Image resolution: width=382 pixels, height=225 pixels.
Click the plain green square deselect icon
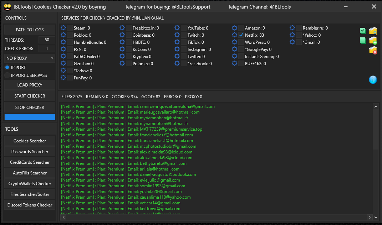[363, 40]
